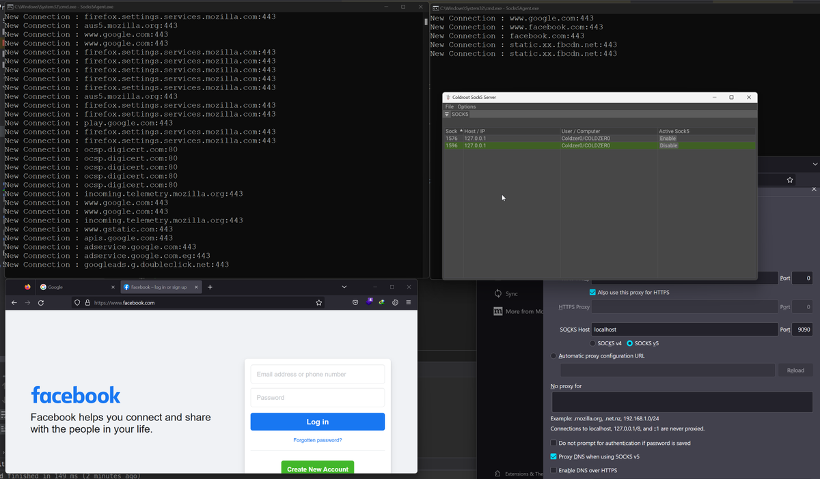This screenshot has height=479, width=820.
Task: Click Extensions & Themes puzzle icon
Action: (497, 474)
